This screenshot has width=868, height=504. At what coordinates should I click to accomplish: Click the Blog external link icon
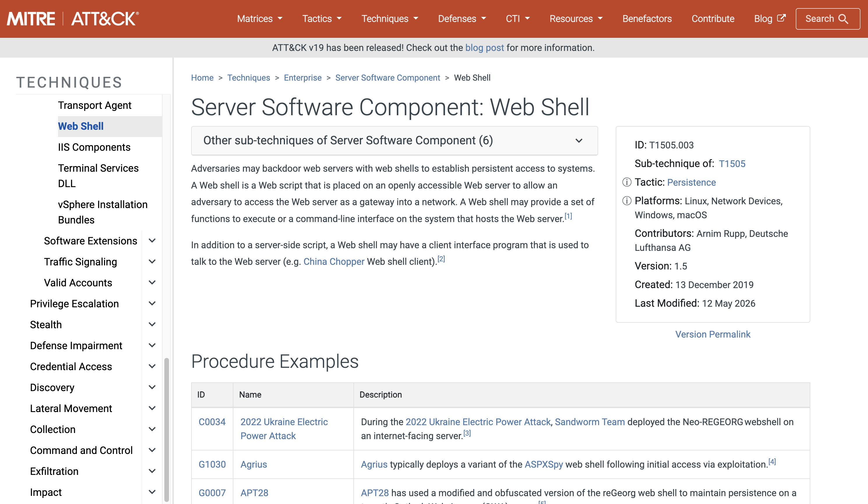pos(781,18)
